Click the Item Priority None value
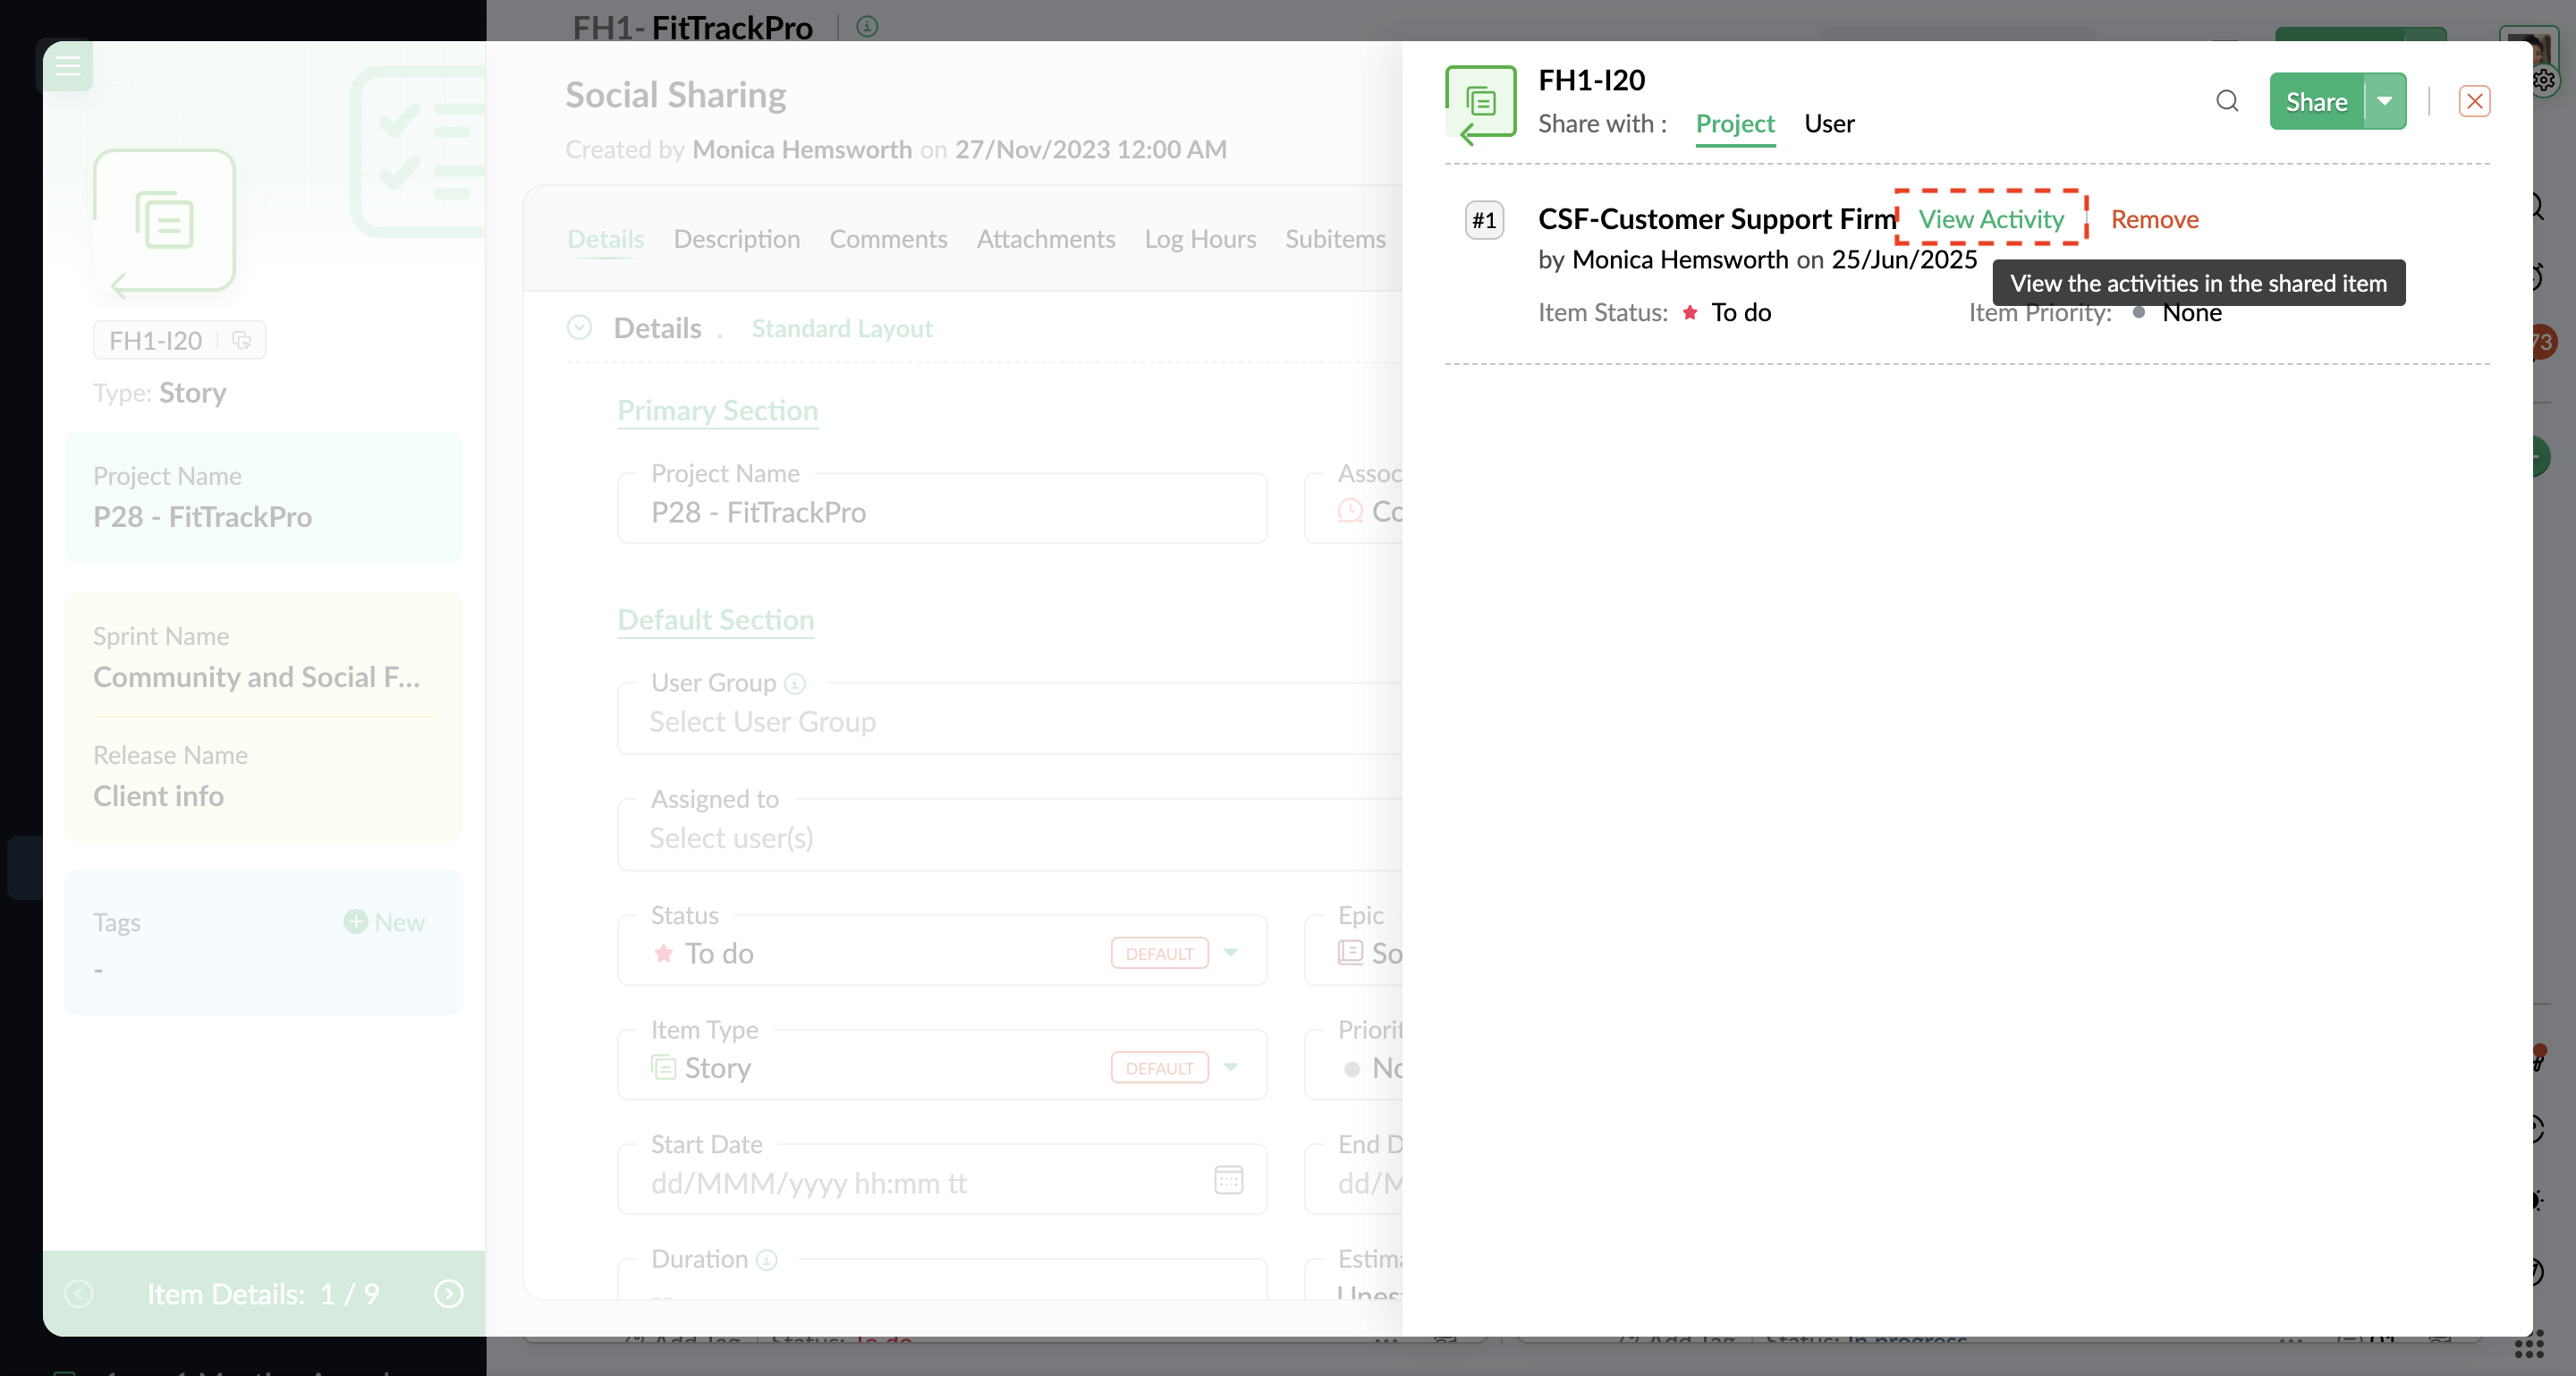 pos(2191,312)
